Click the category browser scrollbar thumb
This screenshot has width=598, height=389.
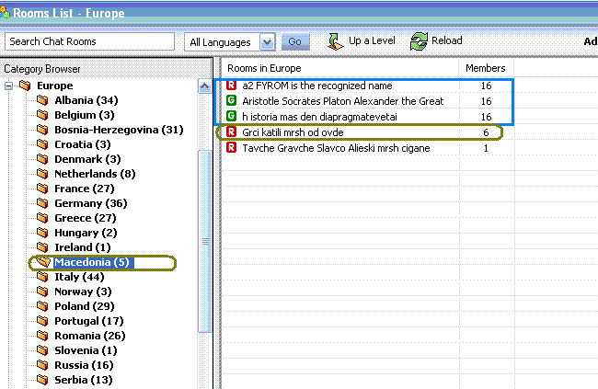205,241
